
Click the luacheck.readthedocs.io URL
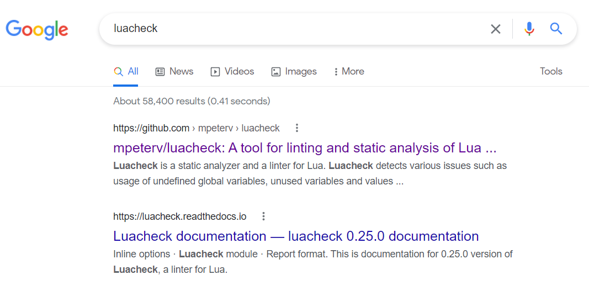pos(180,216)
